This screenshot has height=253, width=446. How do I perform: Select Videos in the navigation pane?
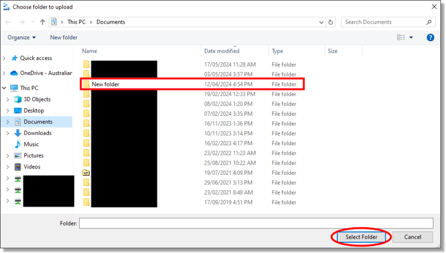(32, 167)
